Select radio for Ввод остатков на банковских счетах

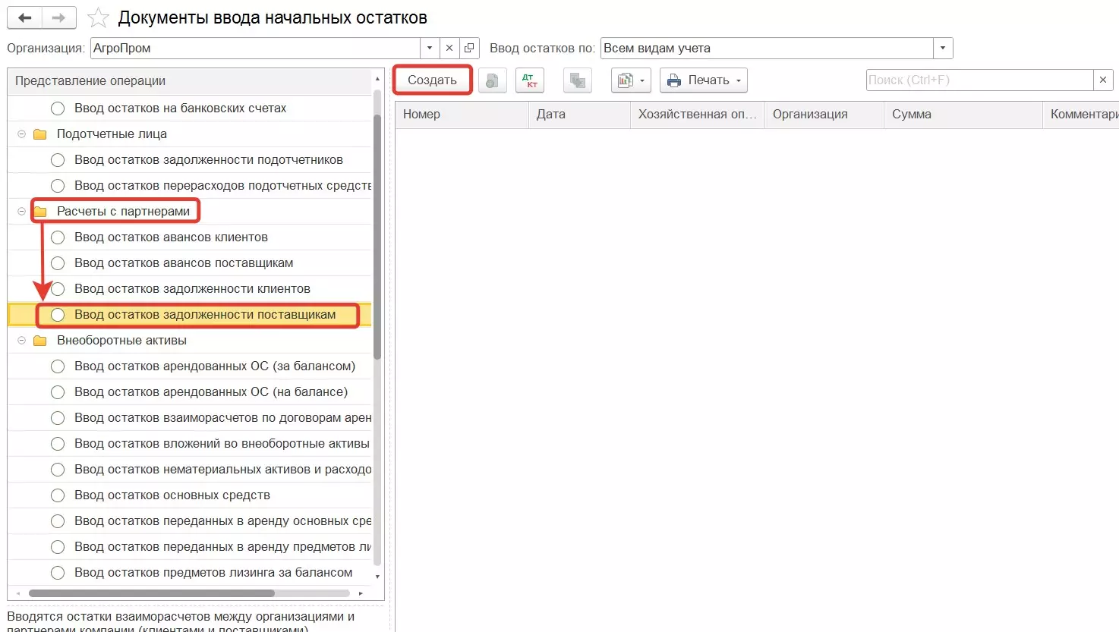58,108
